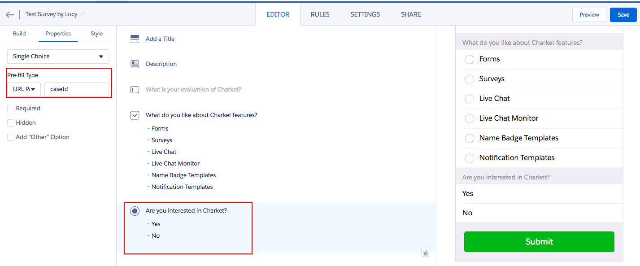Toggle the Add "Other" Option checkbox

click(11, 137)
